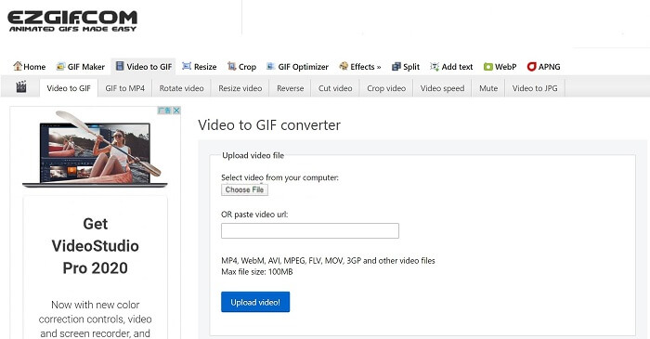This screenshot has width=650, height=339.
Task: Close the VideoStudio advertisement
Action: point(176,111)
